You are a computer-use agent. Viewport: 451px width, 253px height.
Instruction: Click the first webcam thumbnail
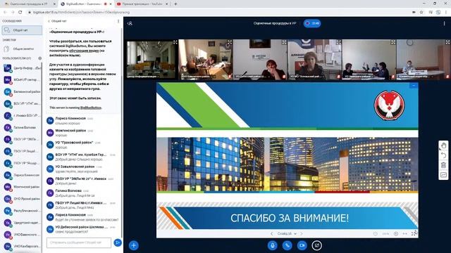click(x=152, y=59)
